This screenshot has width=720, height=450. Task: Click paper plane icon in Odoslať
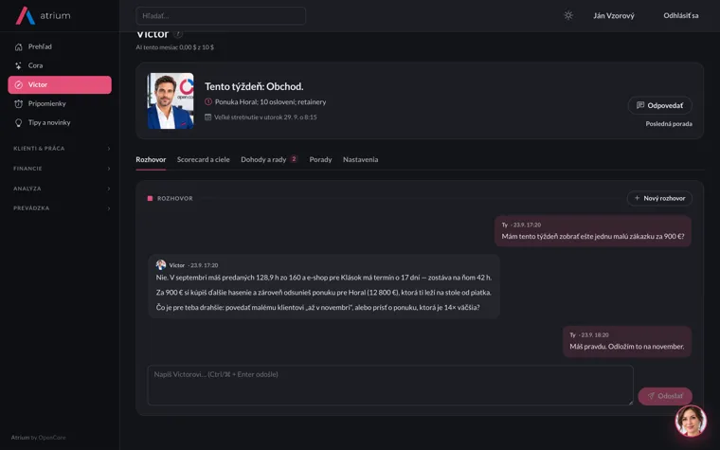[651, 396]
